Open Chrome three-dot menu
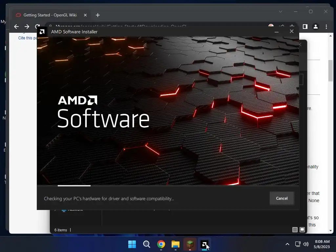 tap(326, 27)
